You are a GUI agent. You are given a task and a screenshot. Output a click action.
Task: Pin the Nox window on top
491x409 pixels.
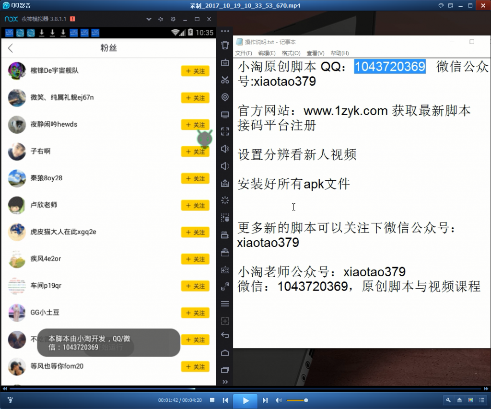point(161,19)
